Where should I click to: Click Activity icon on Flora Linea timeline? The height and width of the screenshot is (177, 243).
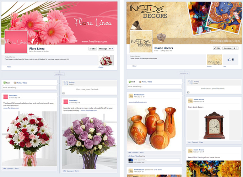point(66,83)
